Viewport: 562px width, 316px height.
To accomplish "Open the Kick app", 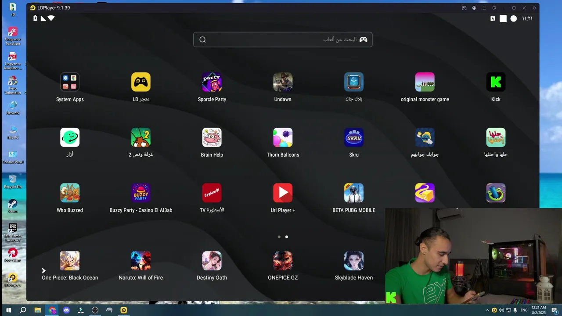I will pos(496,82).
